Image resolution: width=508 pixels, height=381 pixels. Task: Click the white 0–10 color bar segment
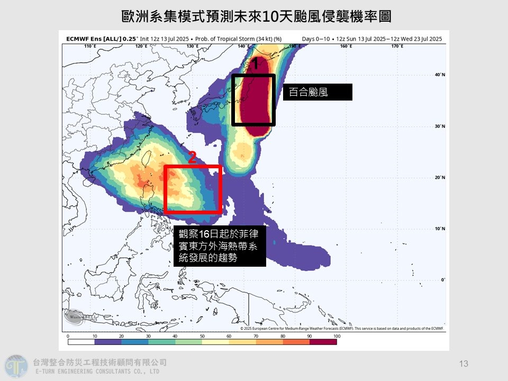(x=80, y=342)
